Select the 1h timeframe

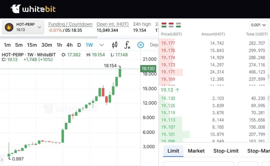click(x=59, y=45)
